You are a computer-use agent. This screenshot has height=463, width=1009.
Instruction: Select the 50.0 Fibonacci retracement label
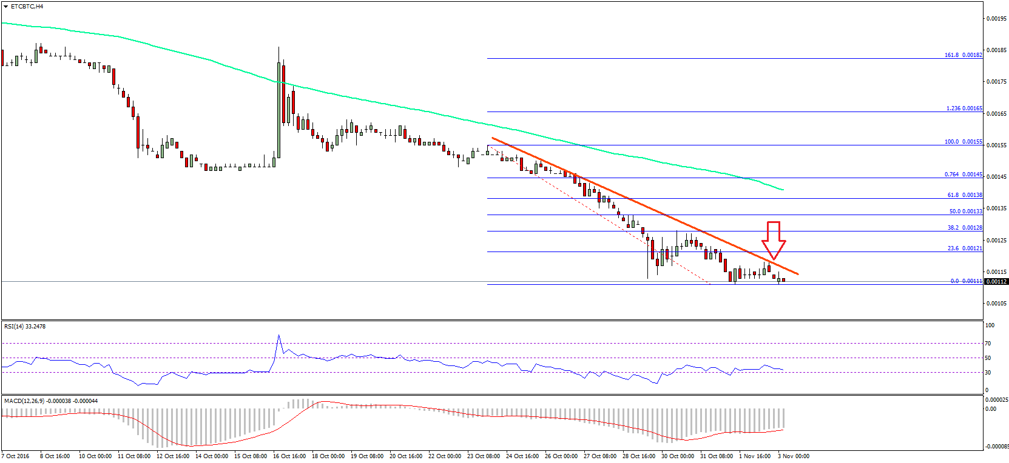(x=965, y=212)
